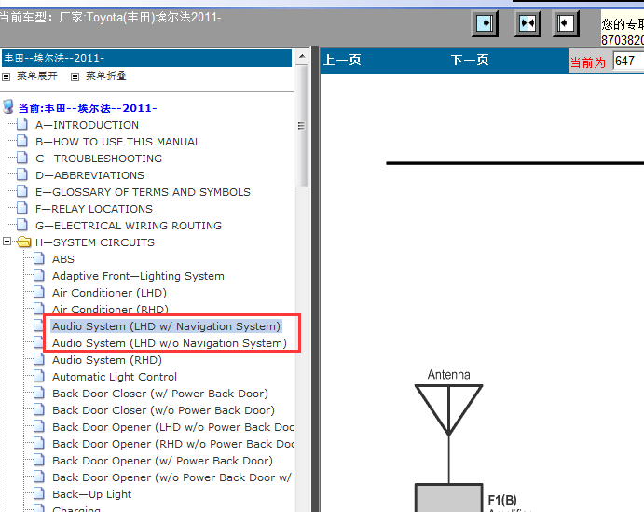Open Back Door Opener (LHD w/o Power Back Door)
The image size is (644, 512).
(173, 427)
